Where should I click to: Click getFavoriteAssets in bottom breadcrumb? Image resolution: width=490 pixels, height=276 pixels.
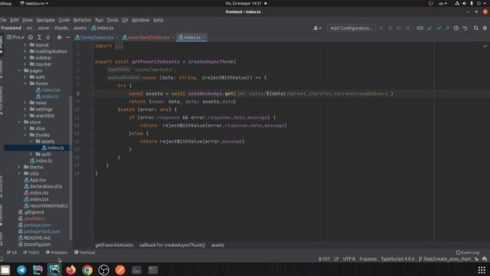(x=114, y=245)
